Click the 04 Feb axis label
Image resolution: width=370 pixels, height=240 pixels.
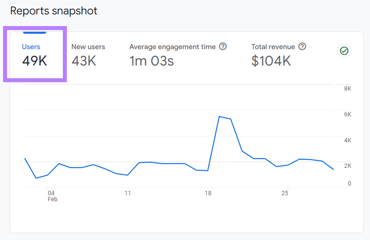coord(52,196)
